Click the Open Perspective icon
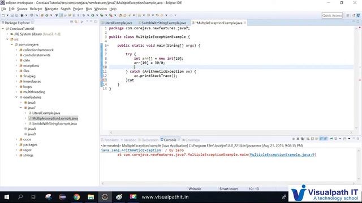This screenshot has height=203, width=362. pyautogui.click(x=348, y=15)
